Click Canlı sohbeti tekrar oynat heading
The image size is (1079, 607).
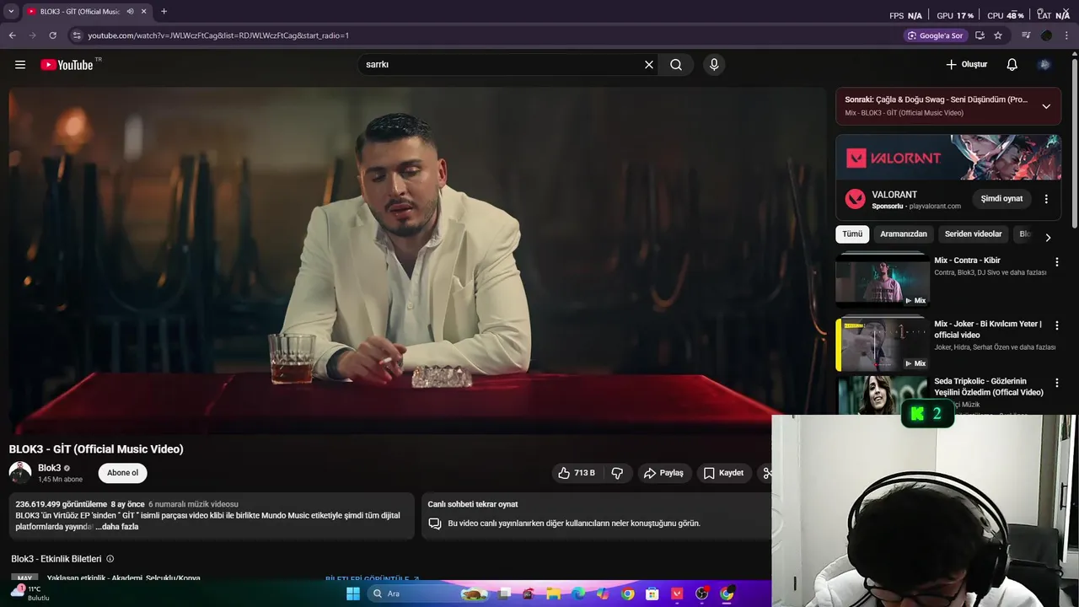(x=473, y=504)
